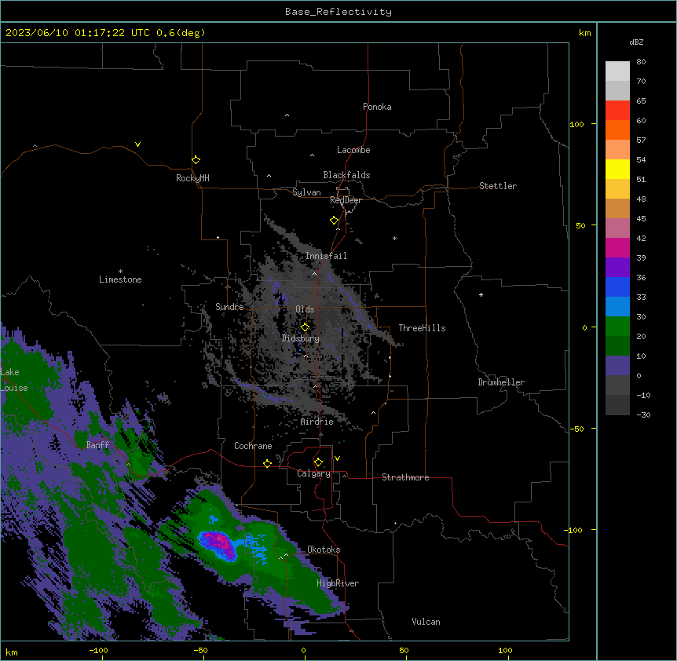Image resolution: width=677 pixels, height=661 pixels.
Task: Click the -100 tick on horizontal km axis
Action: [98, 650]
